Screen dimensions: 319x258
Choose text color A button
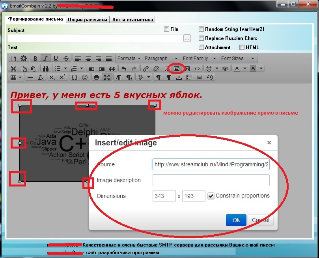click(237, 69)
